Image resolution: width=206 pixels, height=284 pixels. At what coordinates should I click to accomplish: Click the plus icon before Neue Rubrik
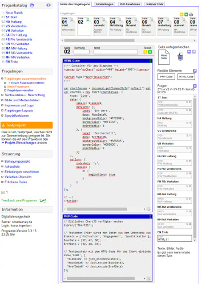pos(3,13)
